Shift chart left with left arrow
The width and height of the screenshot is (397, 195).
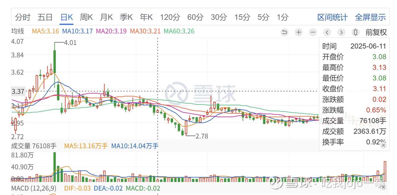click(x=327, y=32)
